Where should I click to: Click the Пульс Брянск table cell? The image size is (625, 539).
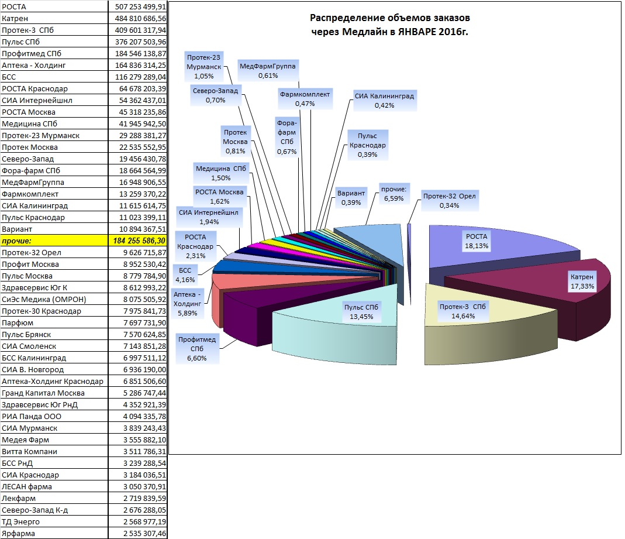pos(54,334)
